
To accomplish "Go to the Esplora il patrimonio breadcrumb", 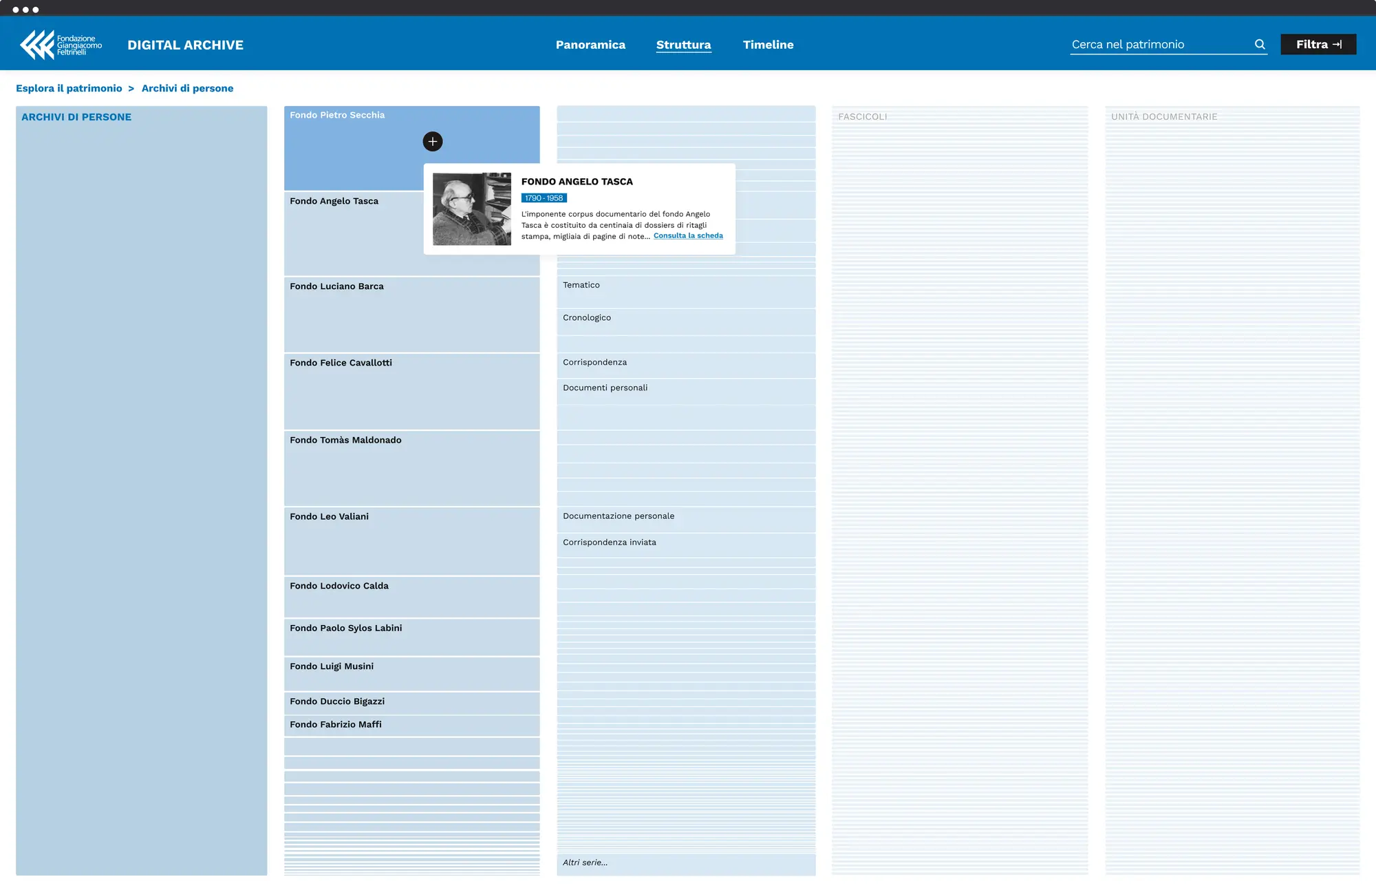I will pos(69,88).
